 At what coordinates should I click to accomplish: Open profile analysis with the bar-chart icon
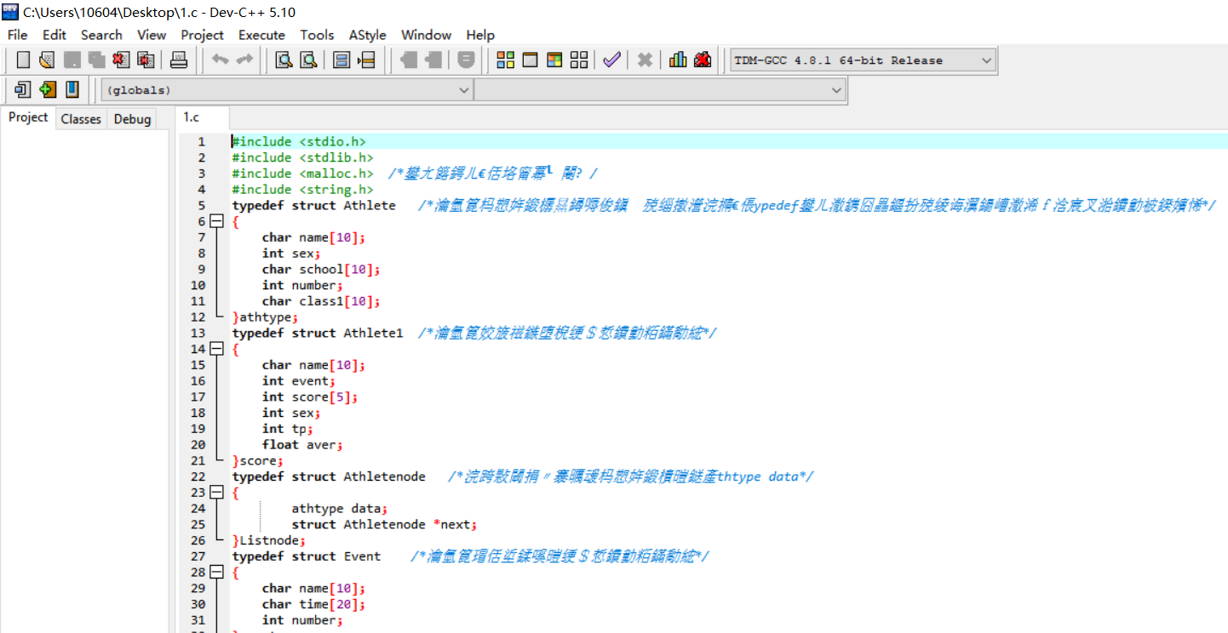pyautogui.click(x=677, y=60)
